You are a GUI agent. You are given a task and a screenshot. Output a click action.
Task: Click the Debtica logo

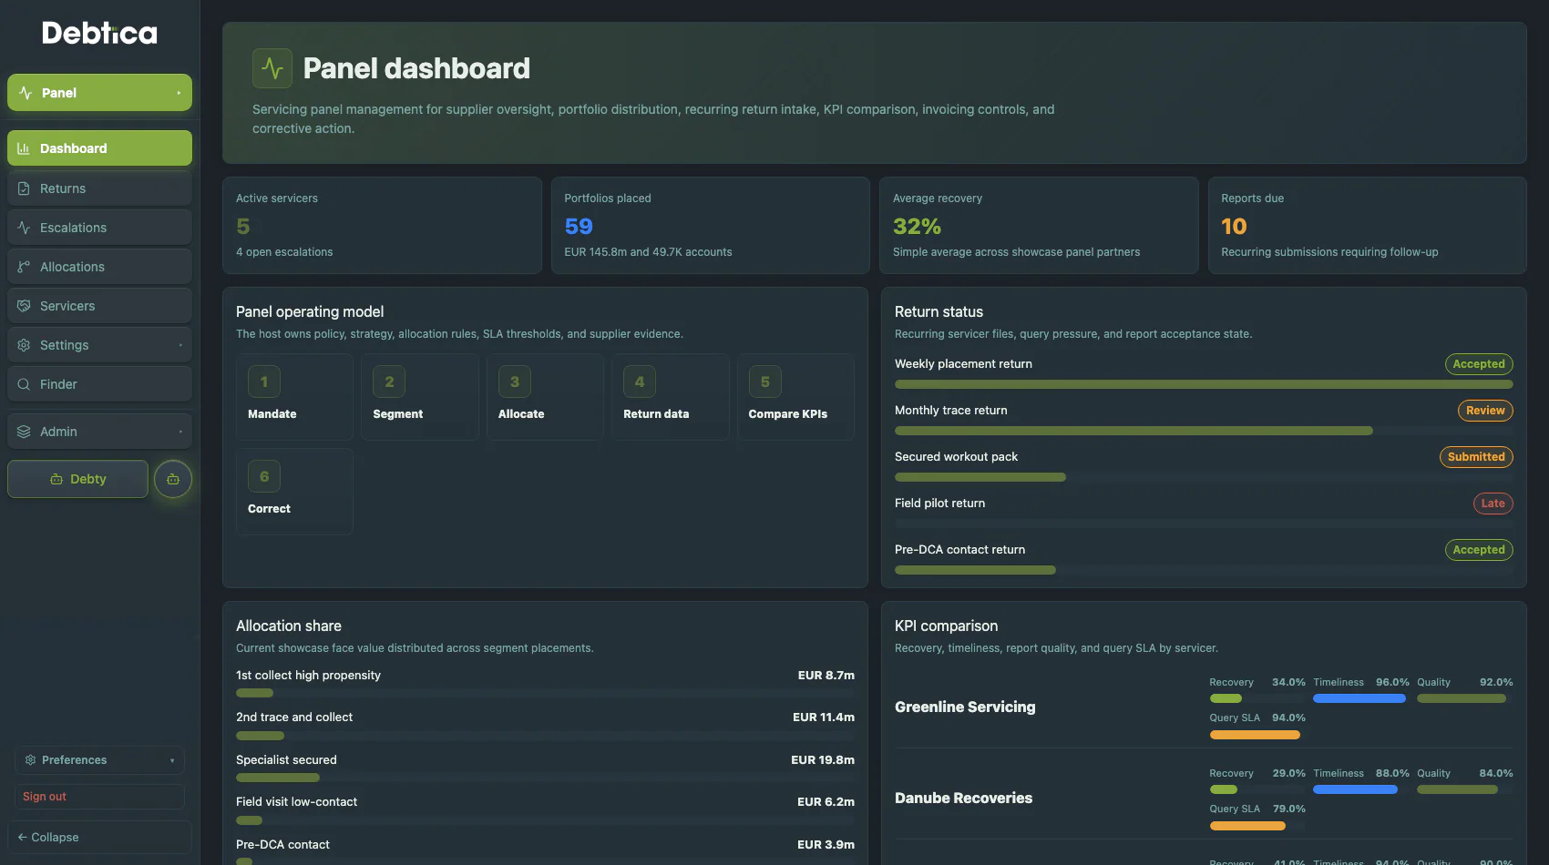(99, 34)
